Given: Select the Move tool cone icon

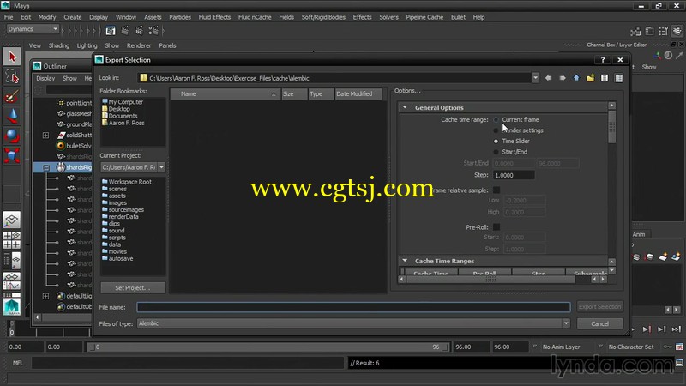Looking at the screenshot, I should click(12, 116).
